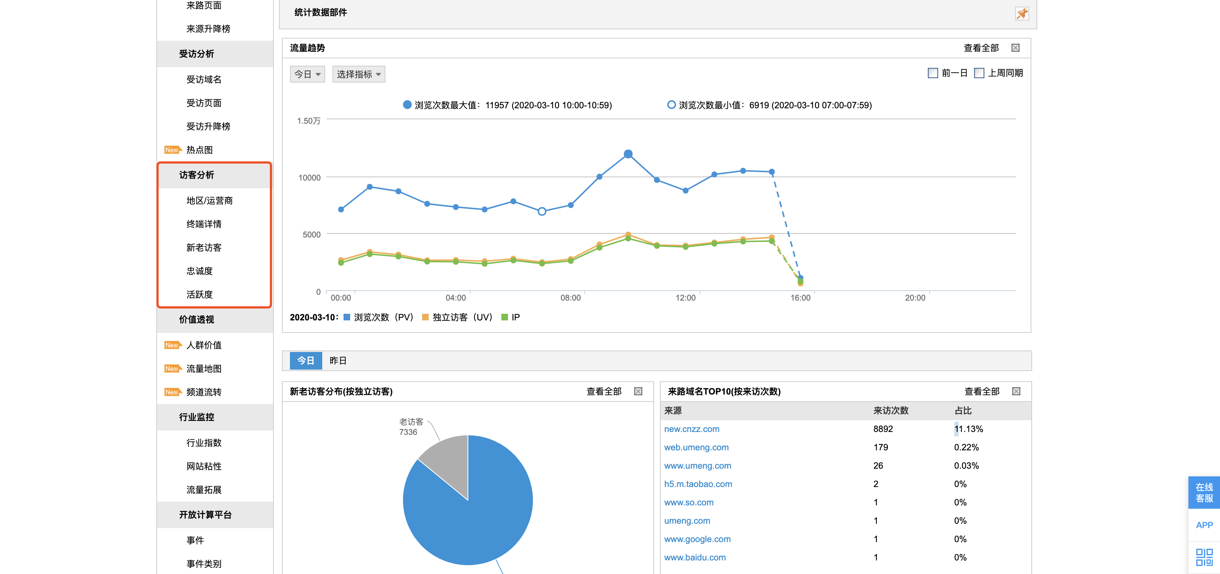Open 在线客服 floating support button
1220x574 pixels.
1204,493
